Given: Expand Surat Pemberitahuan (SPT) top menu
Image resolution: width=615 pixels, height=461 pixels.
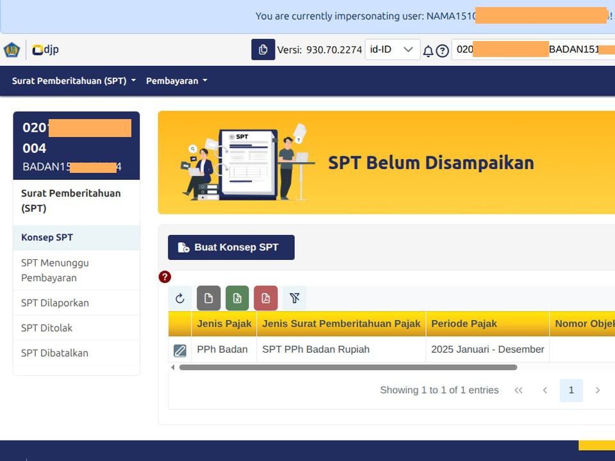Looking at the screenshot, I should (x=74, y=81).
